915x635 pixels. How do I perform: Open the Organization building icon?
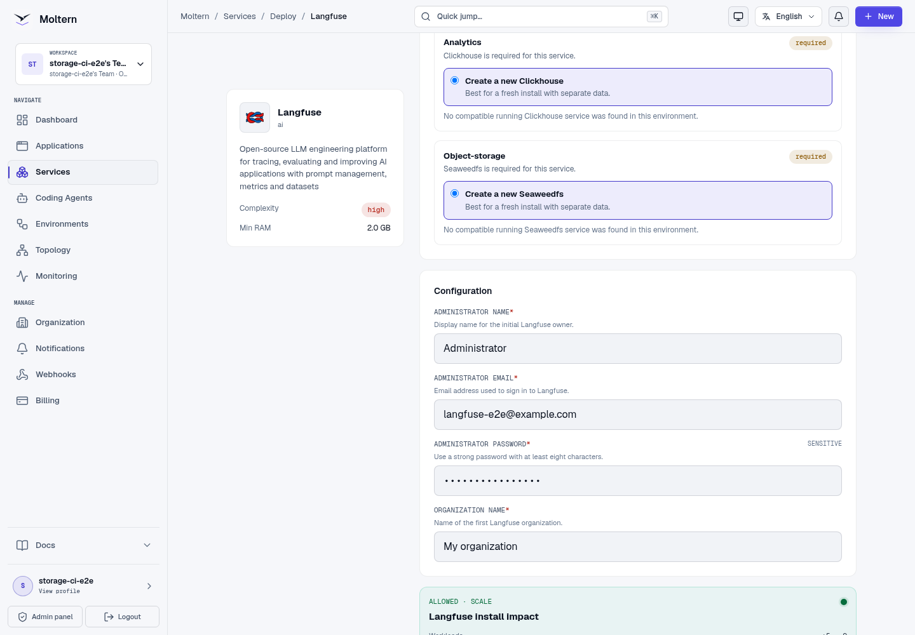click(x=22, y=323)
